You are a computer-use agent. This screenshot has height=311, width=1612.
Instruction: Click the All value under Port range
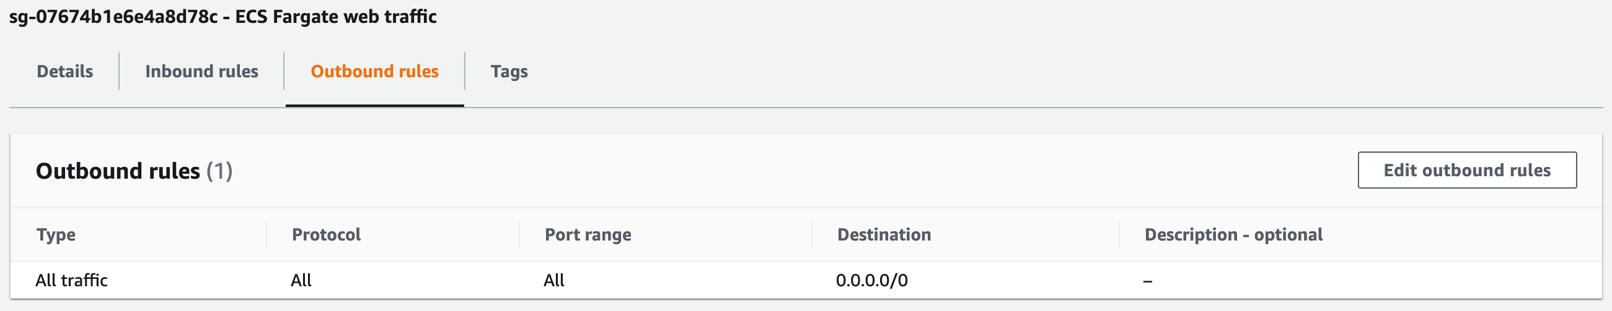pyautogui.click(x=554, y=281)
